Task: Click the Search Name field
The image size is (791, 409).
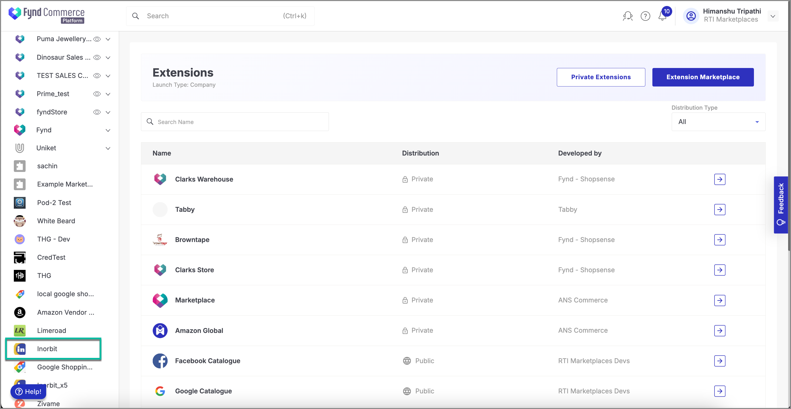Action: coord(235,122)
